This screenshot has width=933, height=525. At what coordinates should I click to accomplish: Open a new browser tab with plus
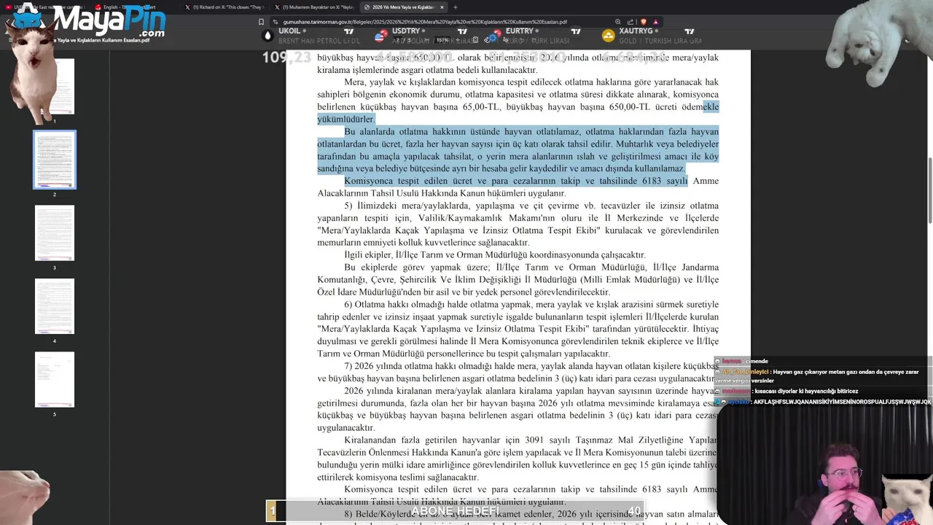[457, 7]
